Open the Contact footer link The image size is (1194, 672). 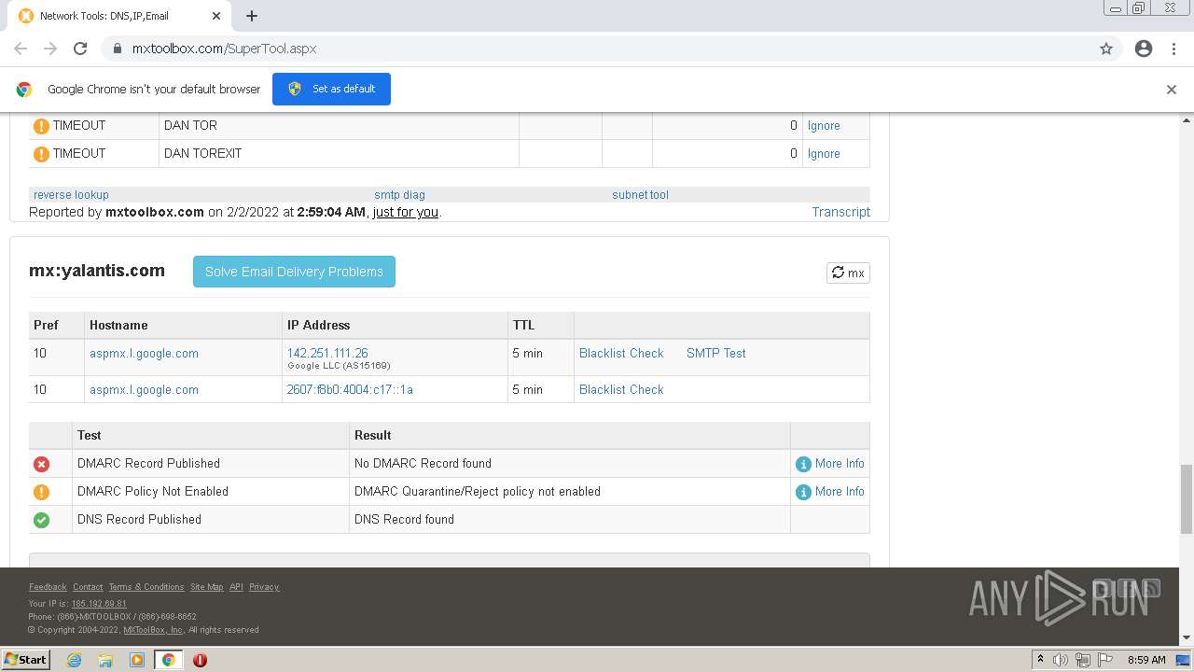tap(88, 587)
